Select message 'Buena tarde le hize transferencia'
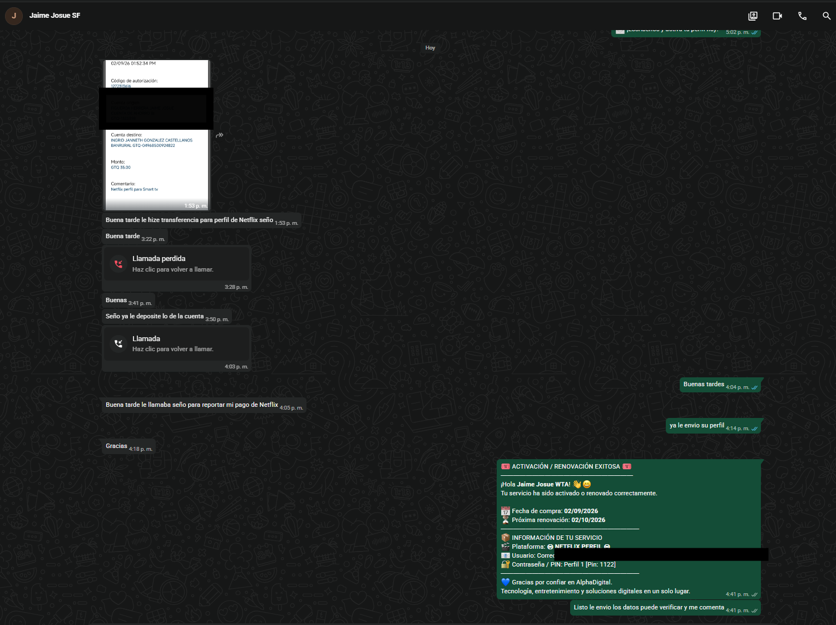This screenshot has height=625, width=836. 201,220
